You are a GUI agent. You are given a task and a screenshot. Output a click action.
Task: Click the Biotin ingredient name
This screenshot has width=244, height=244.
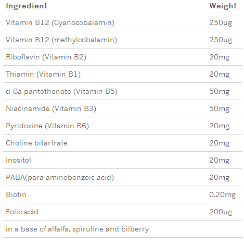tap(16, 194)
